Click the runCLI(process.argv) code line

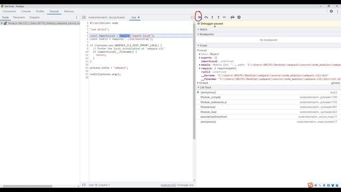click(105, 74)
